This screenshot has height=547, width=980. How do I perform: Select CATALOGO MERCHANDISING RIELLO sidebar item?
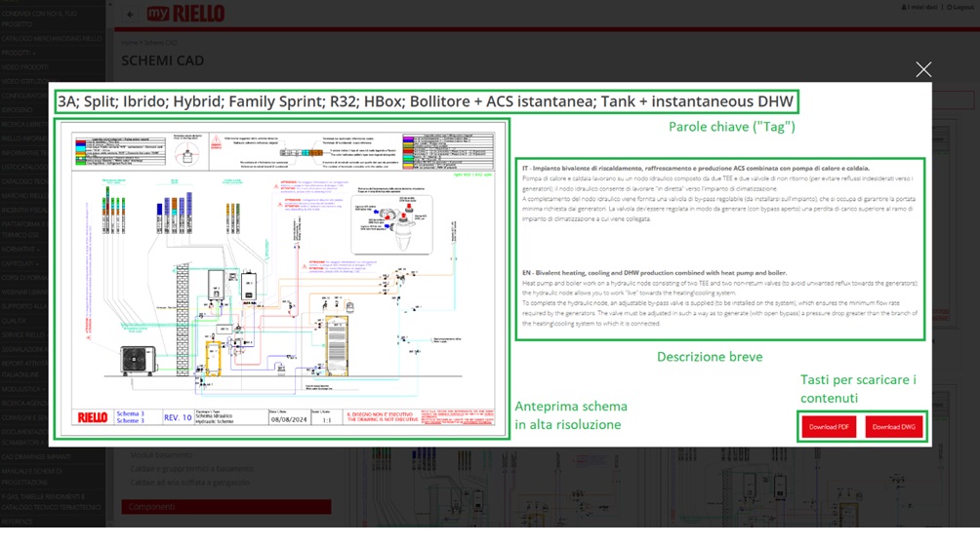coord(51,38)
